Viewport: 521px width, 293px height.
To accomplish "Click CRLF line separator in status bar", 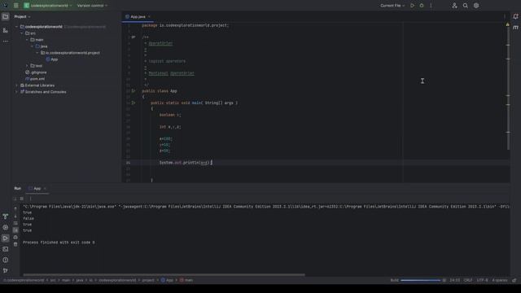I will click(468, 280).
